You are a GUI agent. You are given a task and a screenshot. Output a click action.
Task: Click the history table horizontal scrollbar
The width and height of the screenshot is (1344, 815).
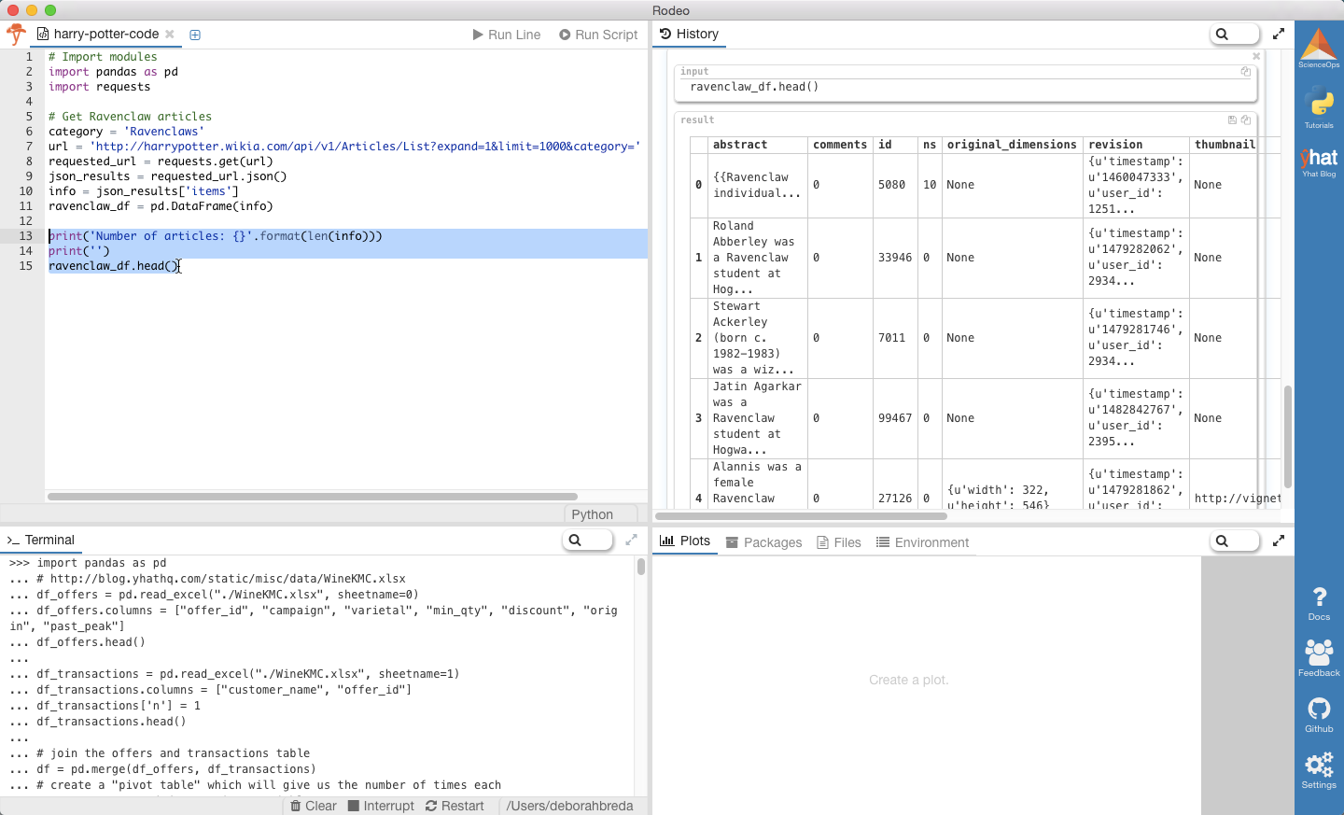point(801,515)
